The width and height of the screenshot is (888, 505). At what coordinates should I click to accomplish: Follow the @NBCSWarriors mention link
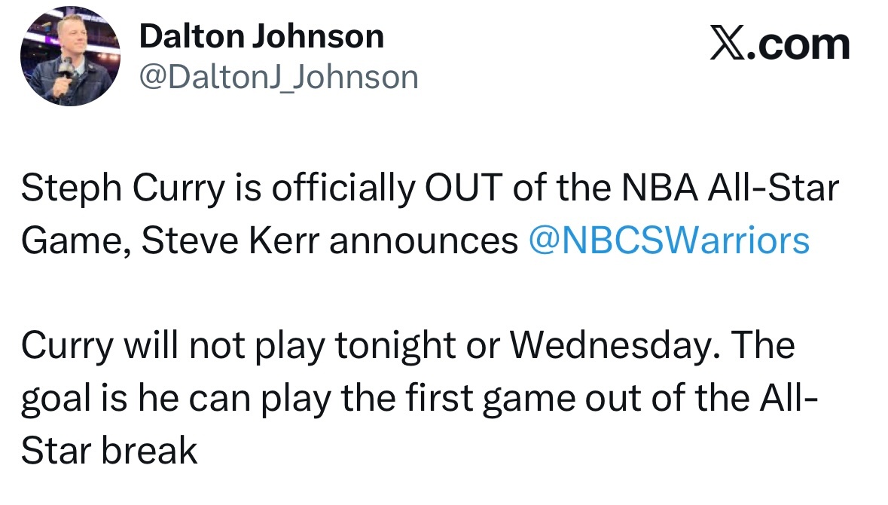[x=669, y=240]
